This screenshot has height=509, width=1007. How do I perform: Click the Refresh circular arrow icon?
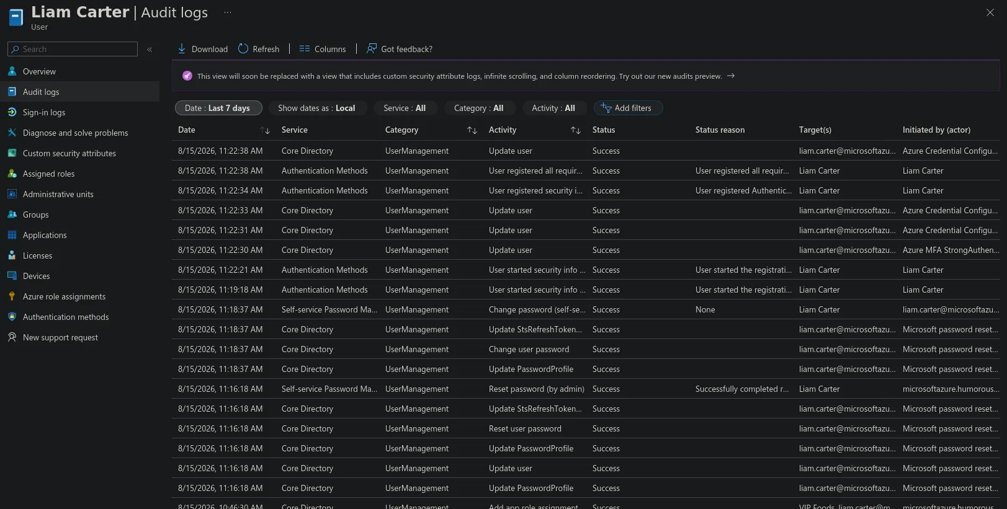click(243, 48)
